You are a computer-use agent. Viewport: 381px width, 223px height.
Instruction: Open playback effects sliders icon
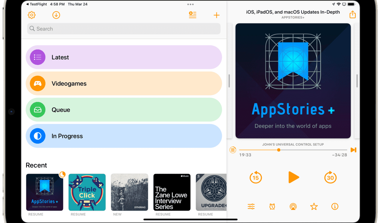coord(251,207)
